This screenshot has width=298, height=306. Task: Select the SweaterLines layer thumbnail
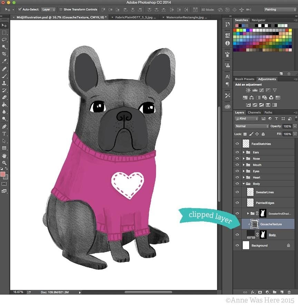pyautogui.click(x=250, y=192)
